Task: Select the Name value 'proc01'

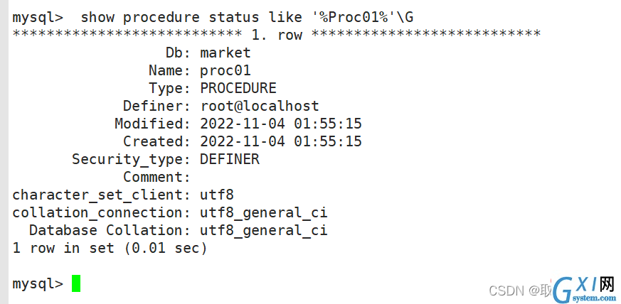Action: [225, 71]
